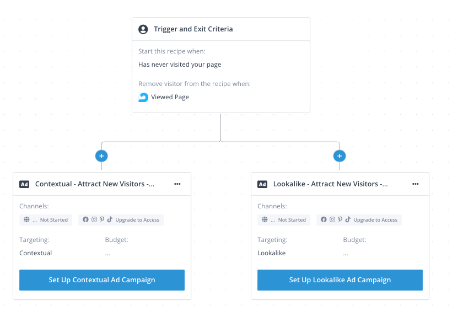Click the Pinterest icon on the Lookalike card

(x=340, y=219)
